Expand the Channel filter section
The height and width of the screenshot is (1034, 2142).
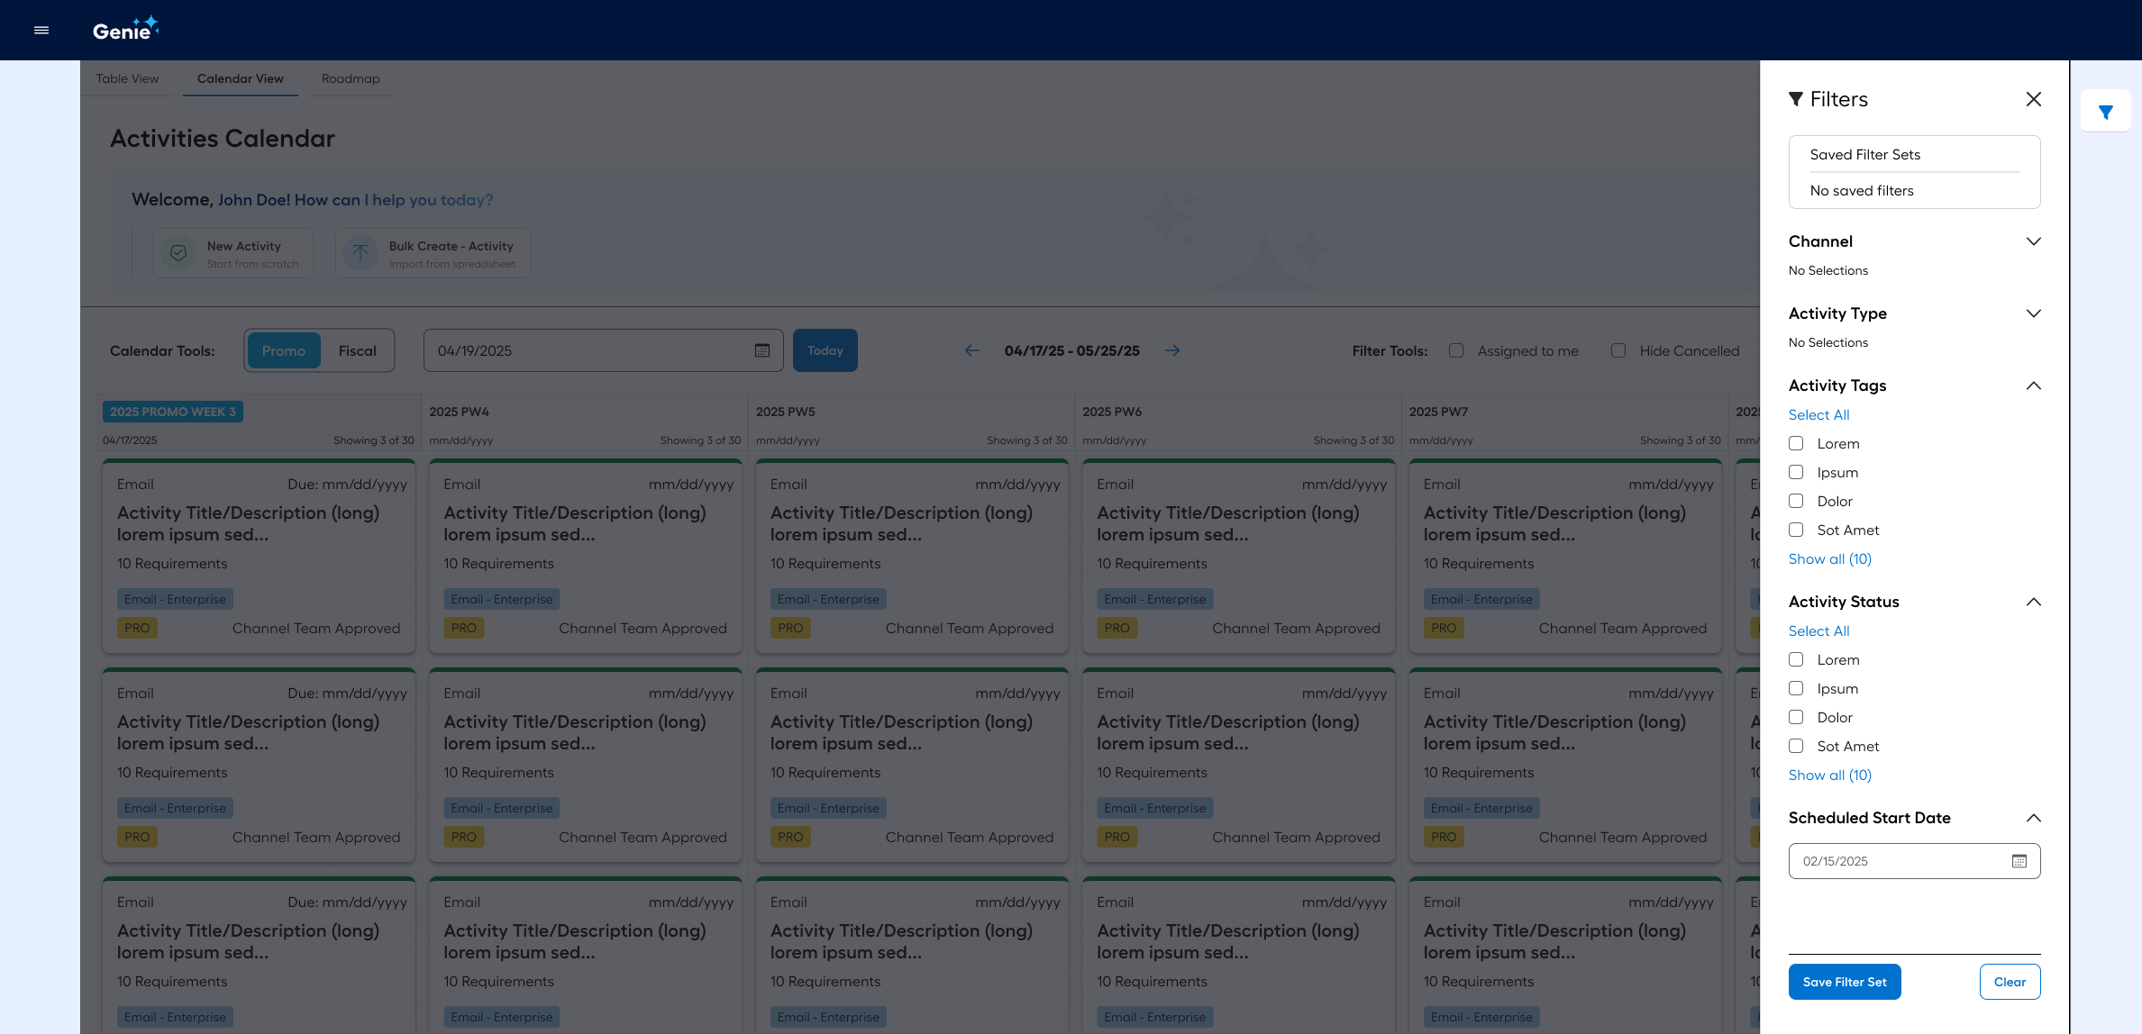coord(2033,241)
